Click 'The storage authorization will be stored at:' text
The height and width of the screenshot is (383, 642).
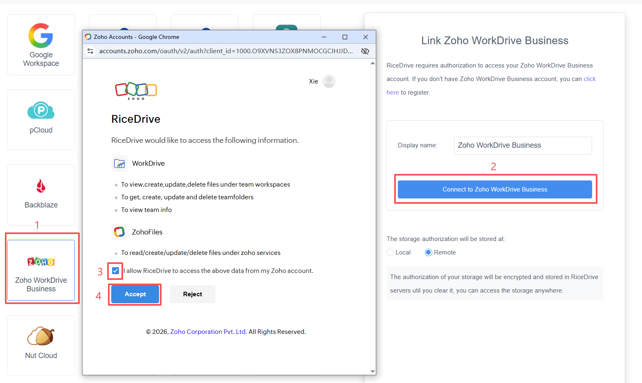click(x=446, y=239)
